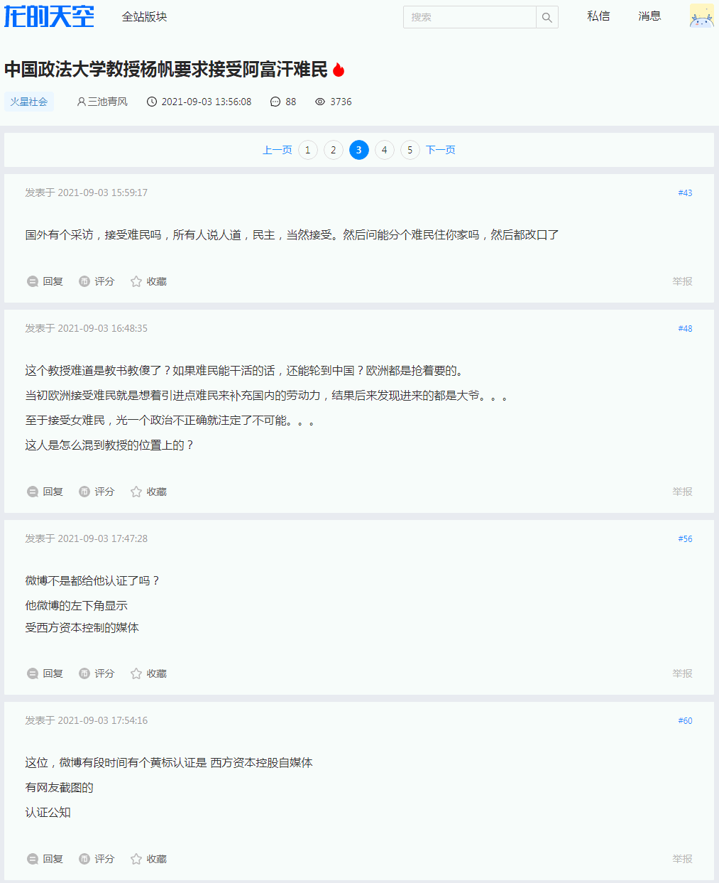The image size is (719, 883).
Task: Select current page 3 in pagination
Action: 359,150
